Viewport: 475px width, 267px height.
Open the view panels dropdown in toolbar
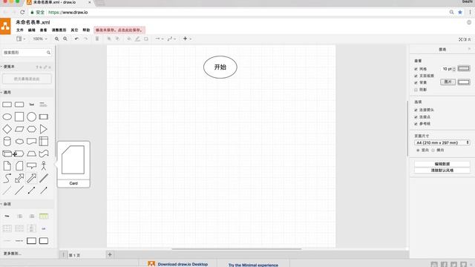pyautogui.click(x=21, y=39)
